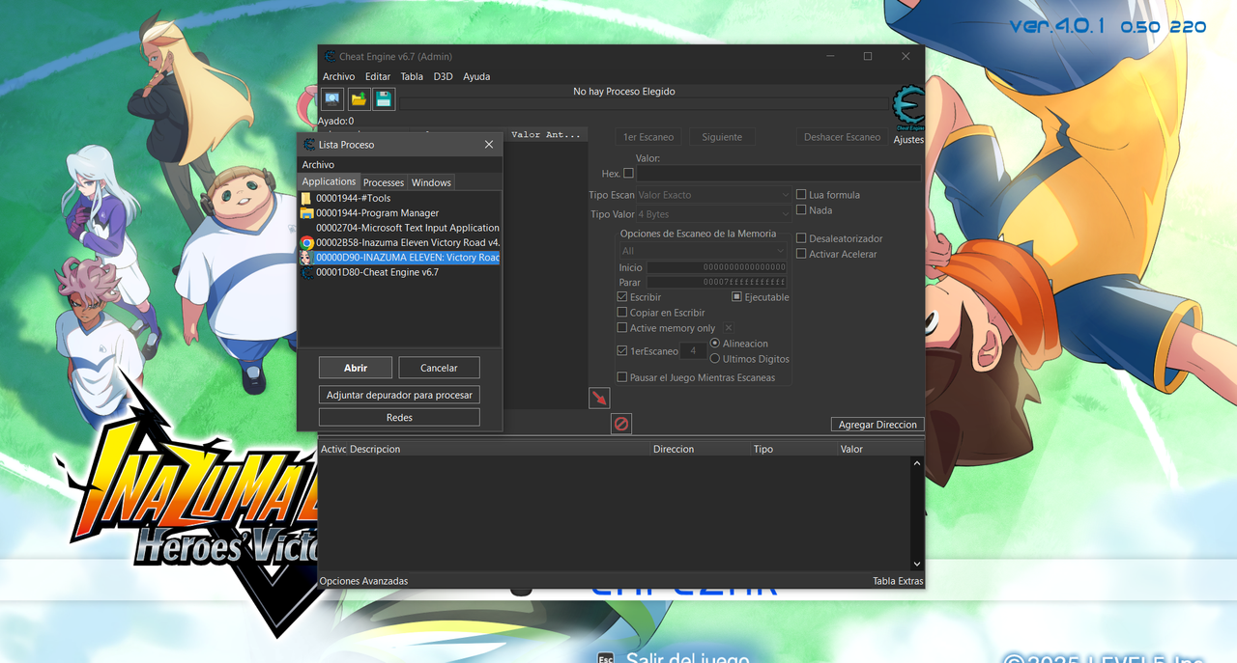Click the save floppy disk icon
The image size is (1237, 663).
tap(384, 98)
